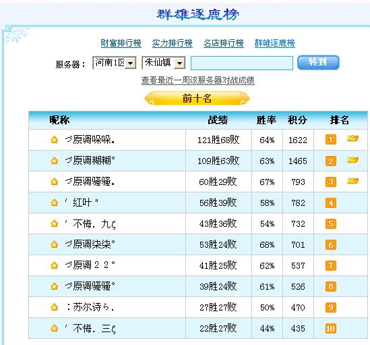Screen dimensions: 370x345
Task: Click the star icon beside 原调哚哚
Action: (55, 140)
